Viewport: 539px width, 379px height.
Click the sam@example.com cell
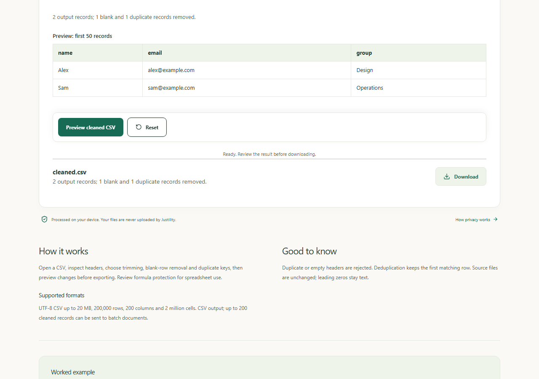point(247,88)
